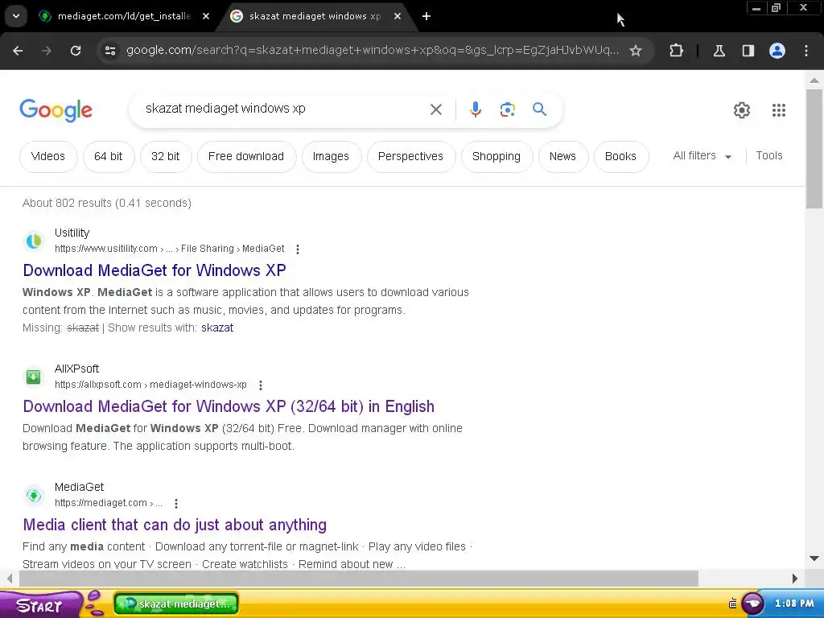Screen dimensions: 824x618
Task: Click the mediaget.com breadcrumb URL
Action: [109, 503]
